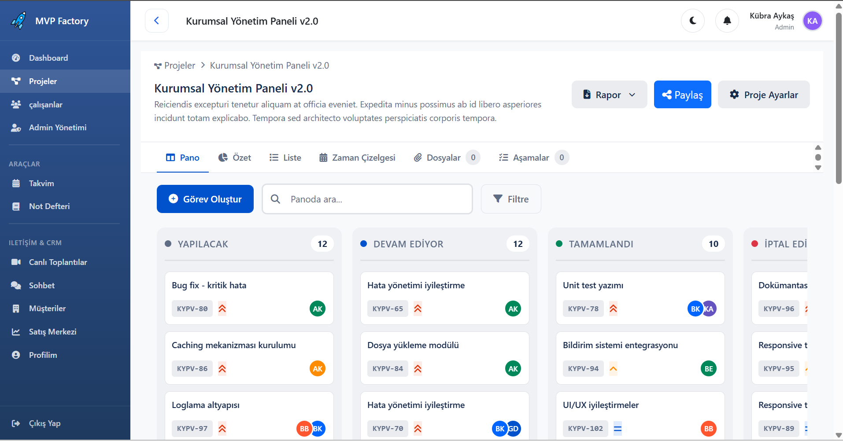Toggle dark mode with the moon icon
843x441 pixels.
tap(692, 21)
